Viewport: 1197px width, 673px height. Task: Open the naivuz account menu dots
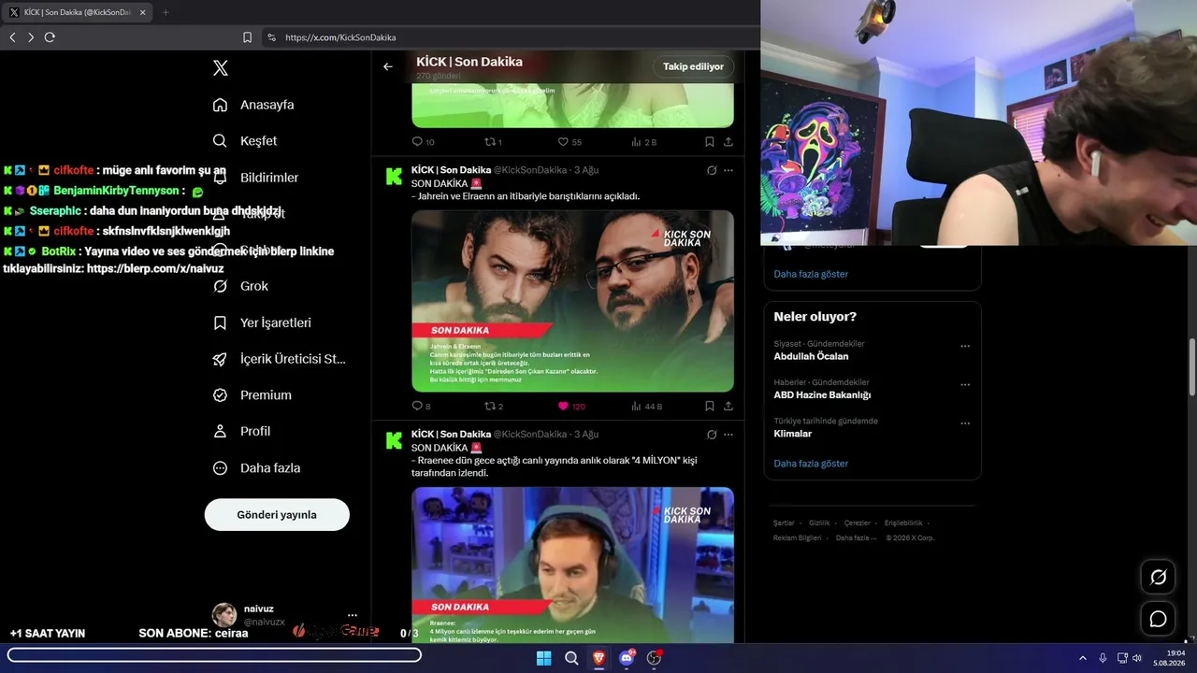pyautogui.click(x=353, y=615)
